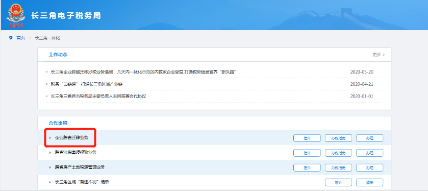This screenshot has height=191, width=428.
Task: Expand arrow beside 长三角区域"首违不罚"清单
Action: coord(50,182)
